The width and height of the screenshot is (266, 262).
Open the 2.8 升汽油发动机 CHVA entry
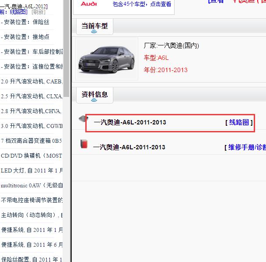pyautogui.click(x=31, y=111)
